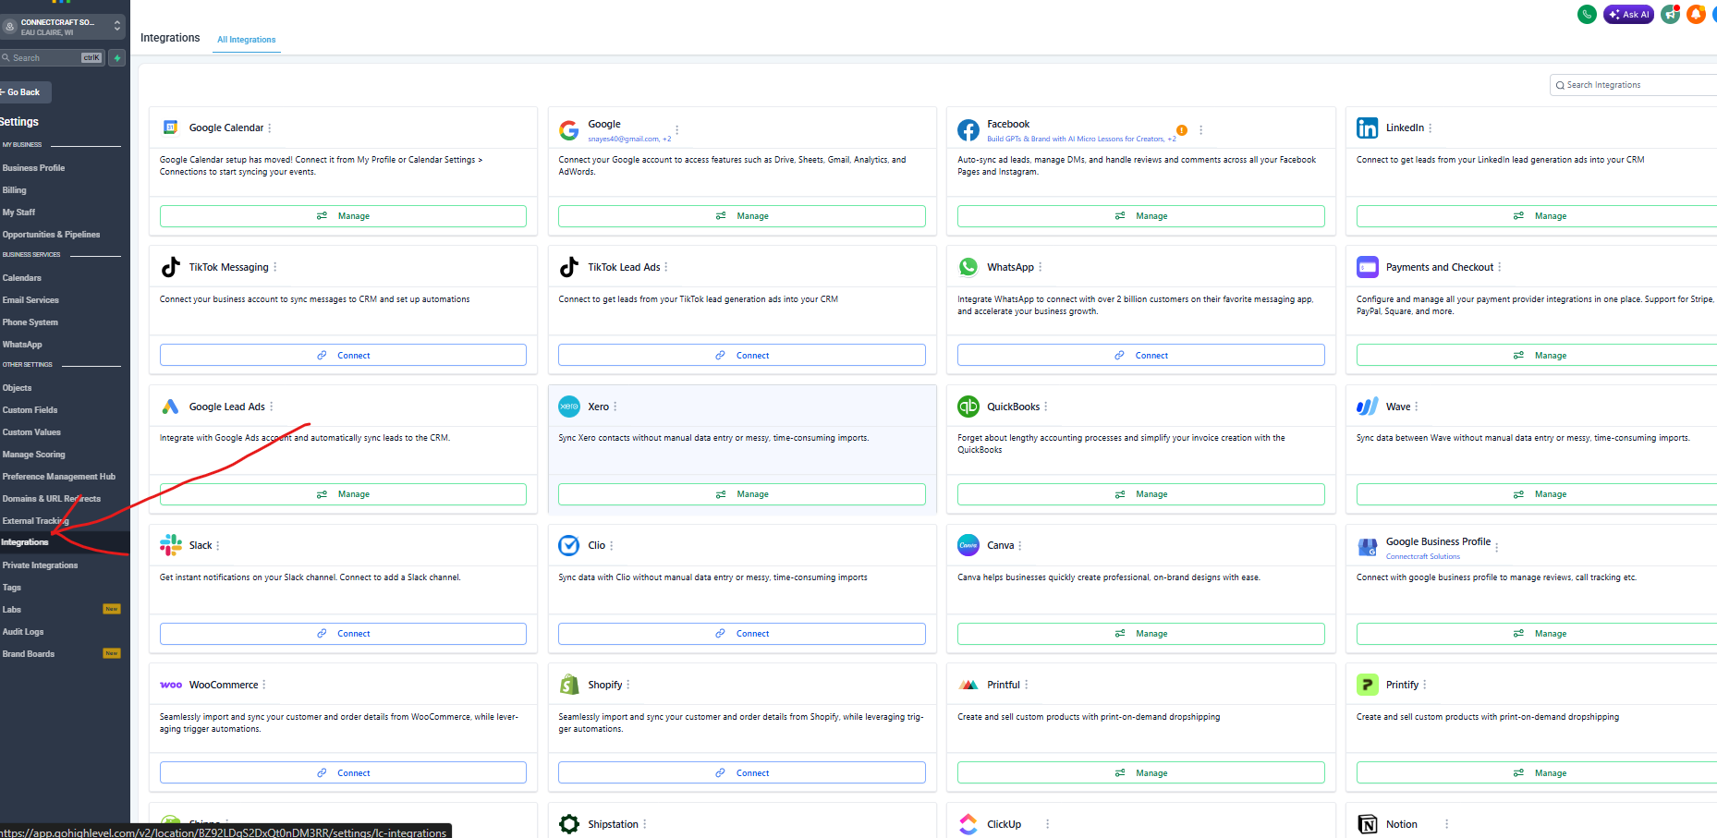This screenshot has width=1717, height=838.
Task: Click the Wave logo icon
Action: point(1368,407)
